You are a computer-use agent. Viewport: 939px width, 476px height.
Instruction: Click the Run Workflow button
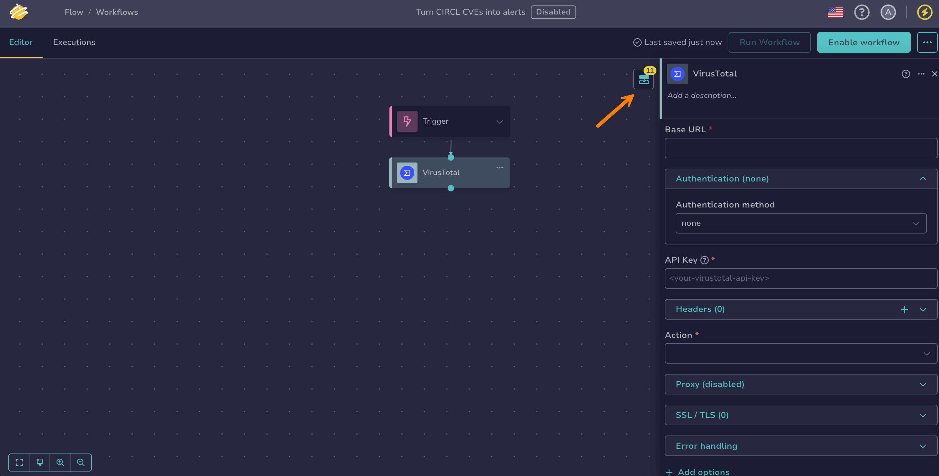[x=769, y=42]
